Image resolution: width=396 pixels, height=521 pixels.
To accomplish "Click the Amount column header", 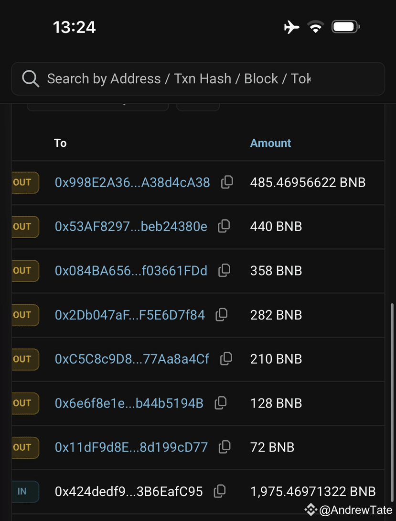I will pyautogui.click(x=271, y=143).
